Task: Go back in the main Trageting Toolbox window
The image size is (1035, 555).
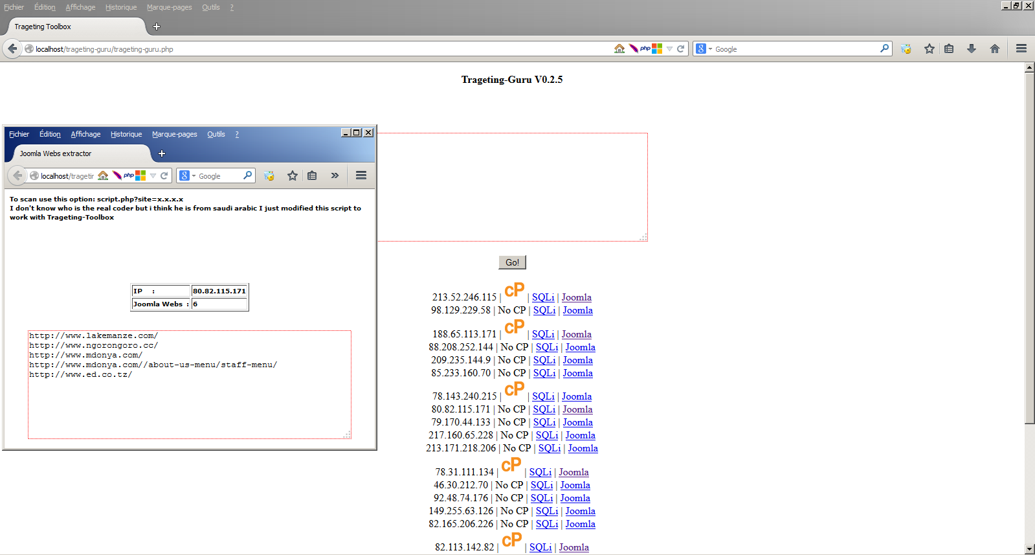Action: click(x=12, y=49)
